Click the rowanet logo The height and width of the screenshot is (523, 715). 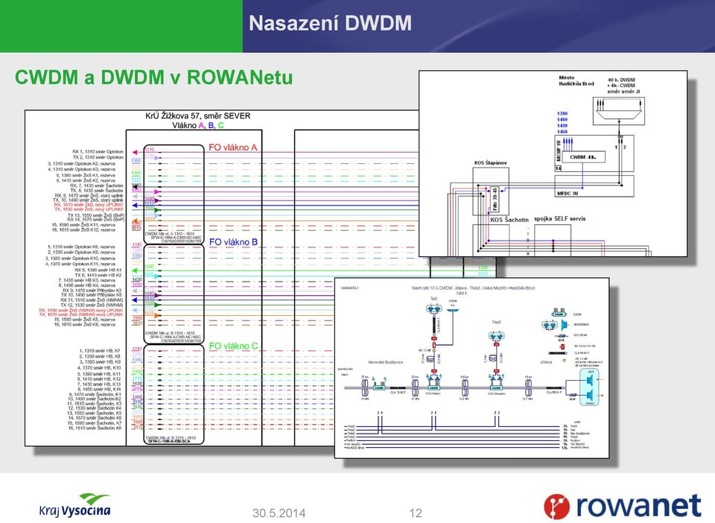pos(622,506)
